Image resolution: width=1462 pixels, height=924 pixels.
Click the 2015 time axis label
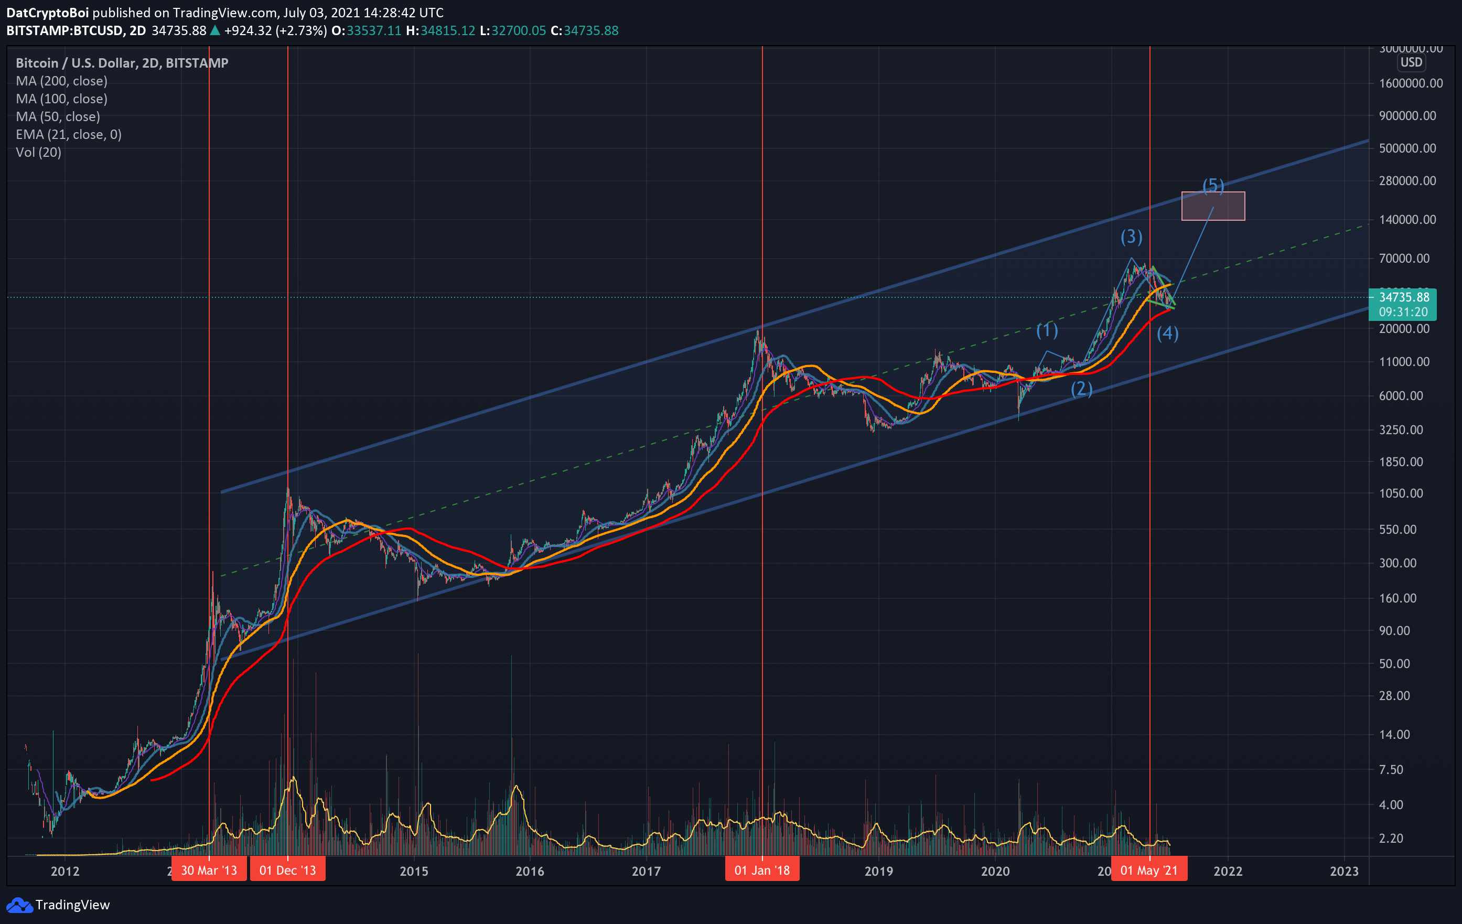(414, 871)
